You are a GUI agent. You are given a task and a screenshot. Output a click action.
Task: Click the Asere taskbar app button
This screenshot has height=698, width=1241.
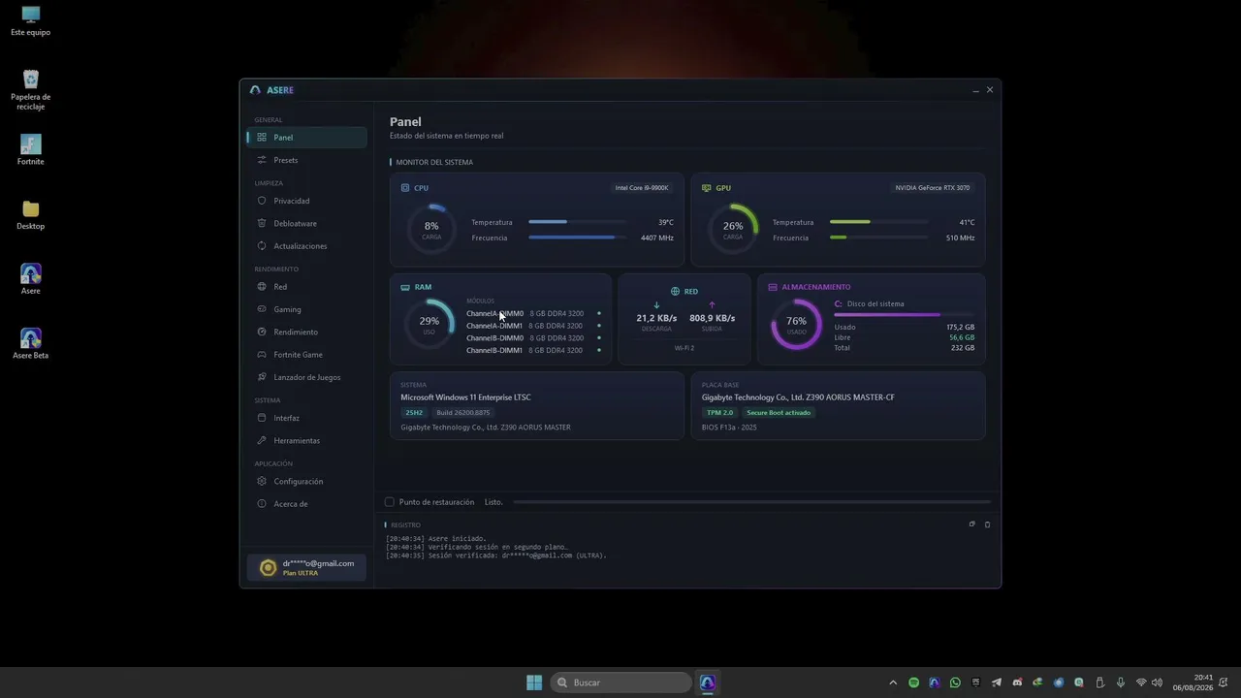[707, 682]
